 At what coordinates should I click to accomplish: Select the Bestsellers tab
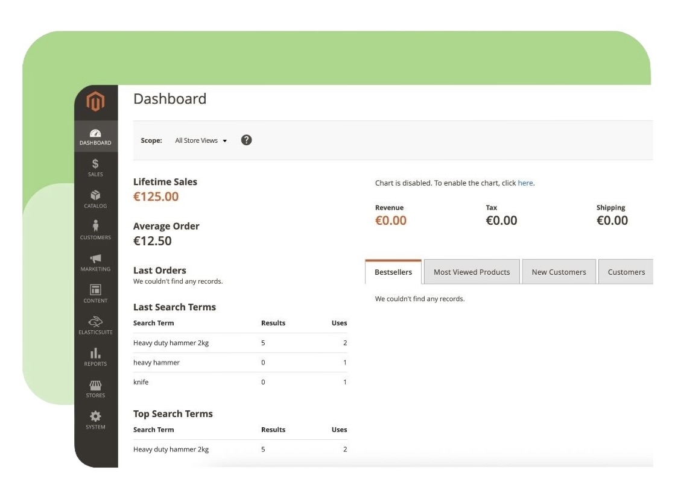tap(393, 272)
